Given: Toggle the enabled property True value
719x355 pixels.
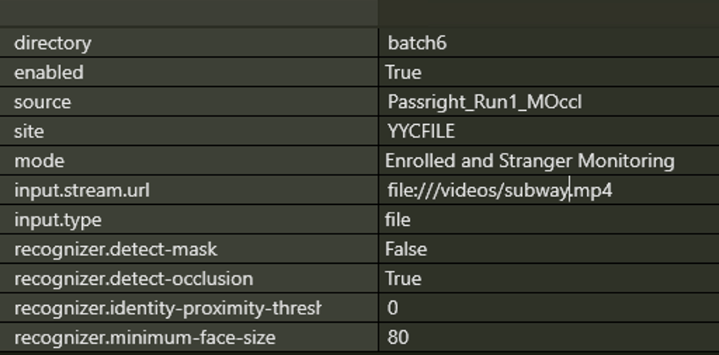Looking at the screenshot, I should (404, 72).
